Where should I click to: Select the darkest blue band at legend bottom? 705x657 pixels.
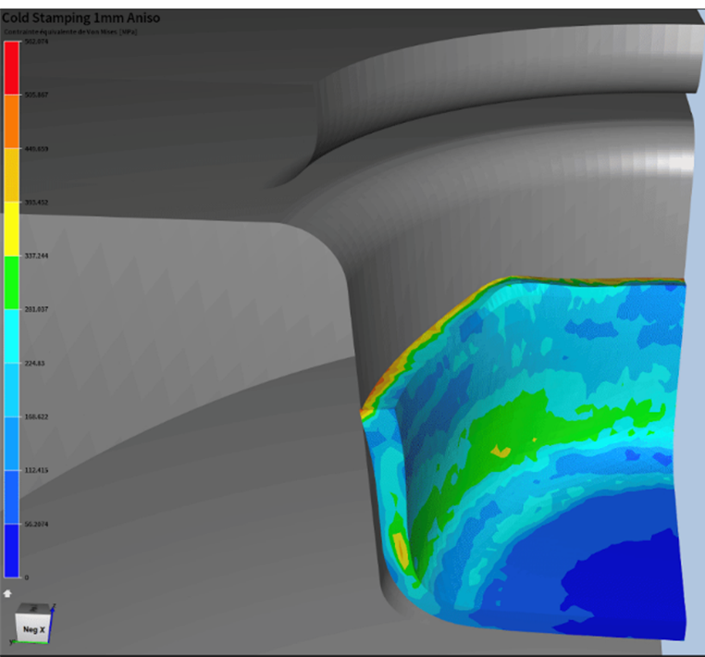11,550
